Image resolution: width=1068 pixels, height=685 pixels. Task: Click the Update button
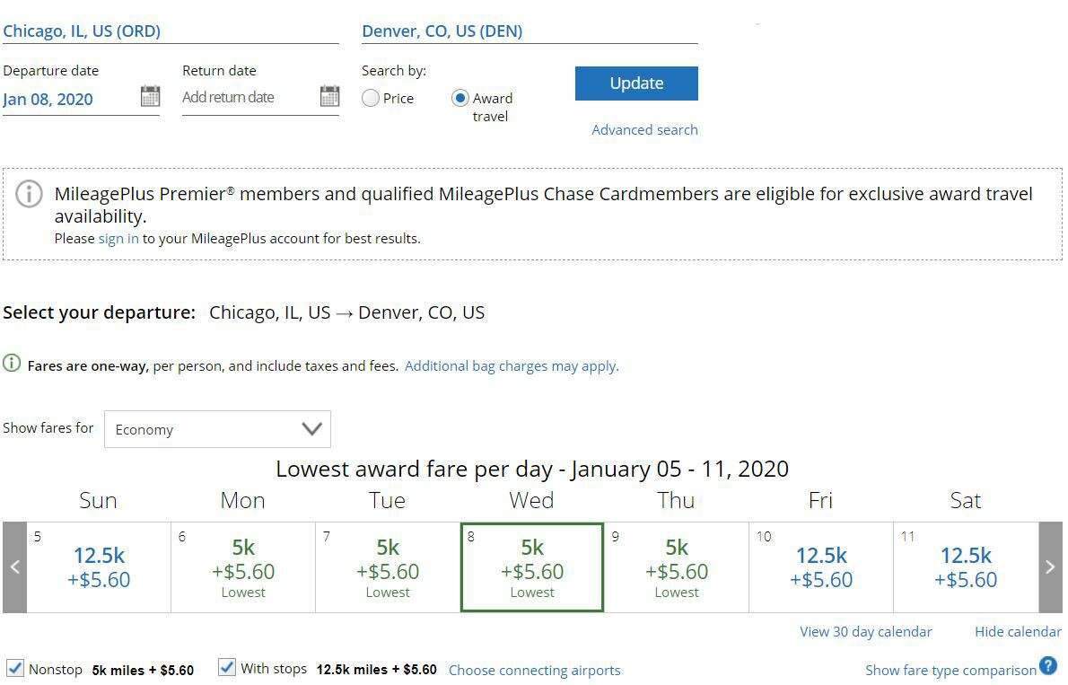(x=636, y=83)
